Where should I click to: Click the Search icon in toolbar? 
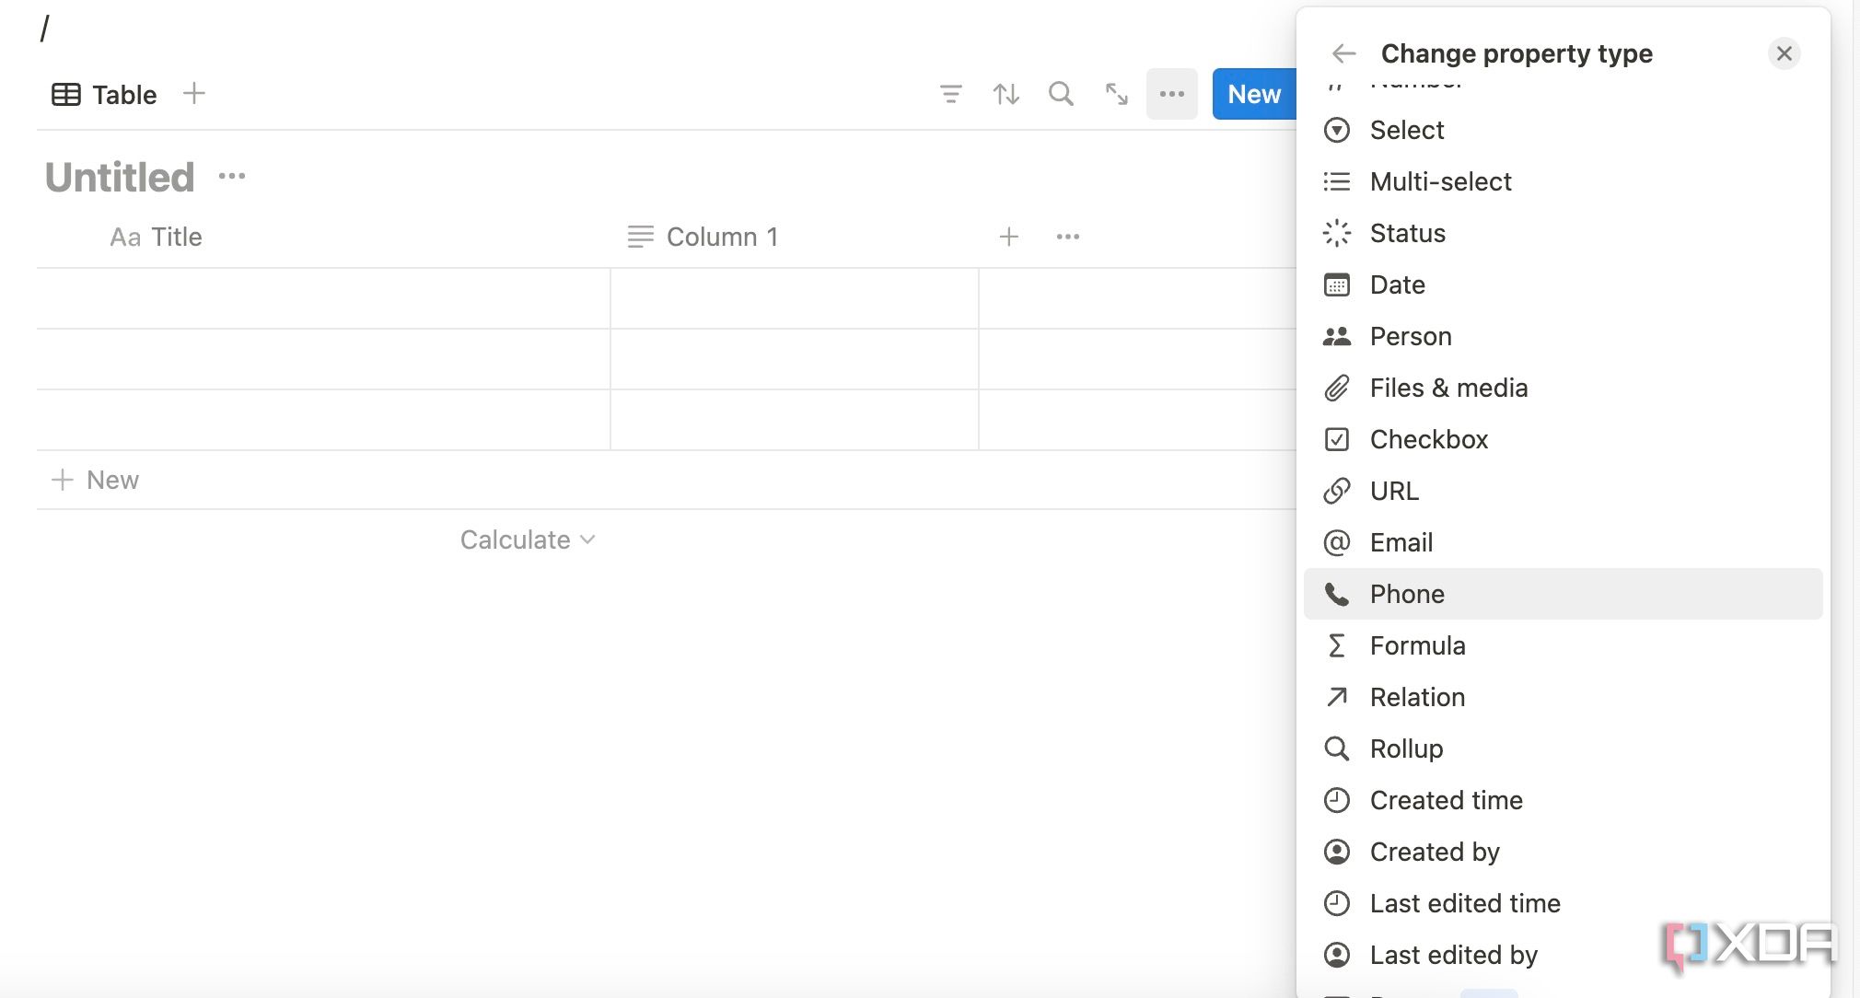pyautogui.click(x=1062, y=92)
